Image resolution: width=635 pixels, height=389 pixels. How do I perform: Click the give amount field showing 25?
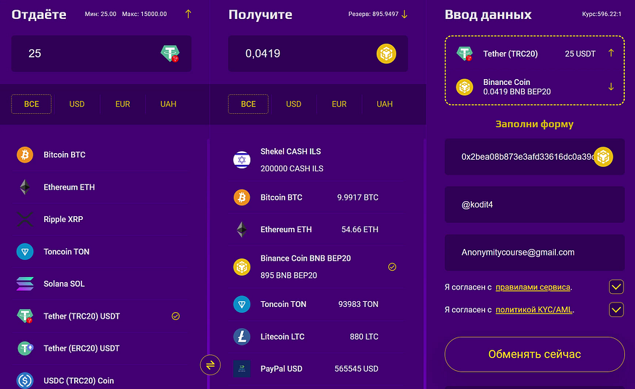click(x=102, y=54)
